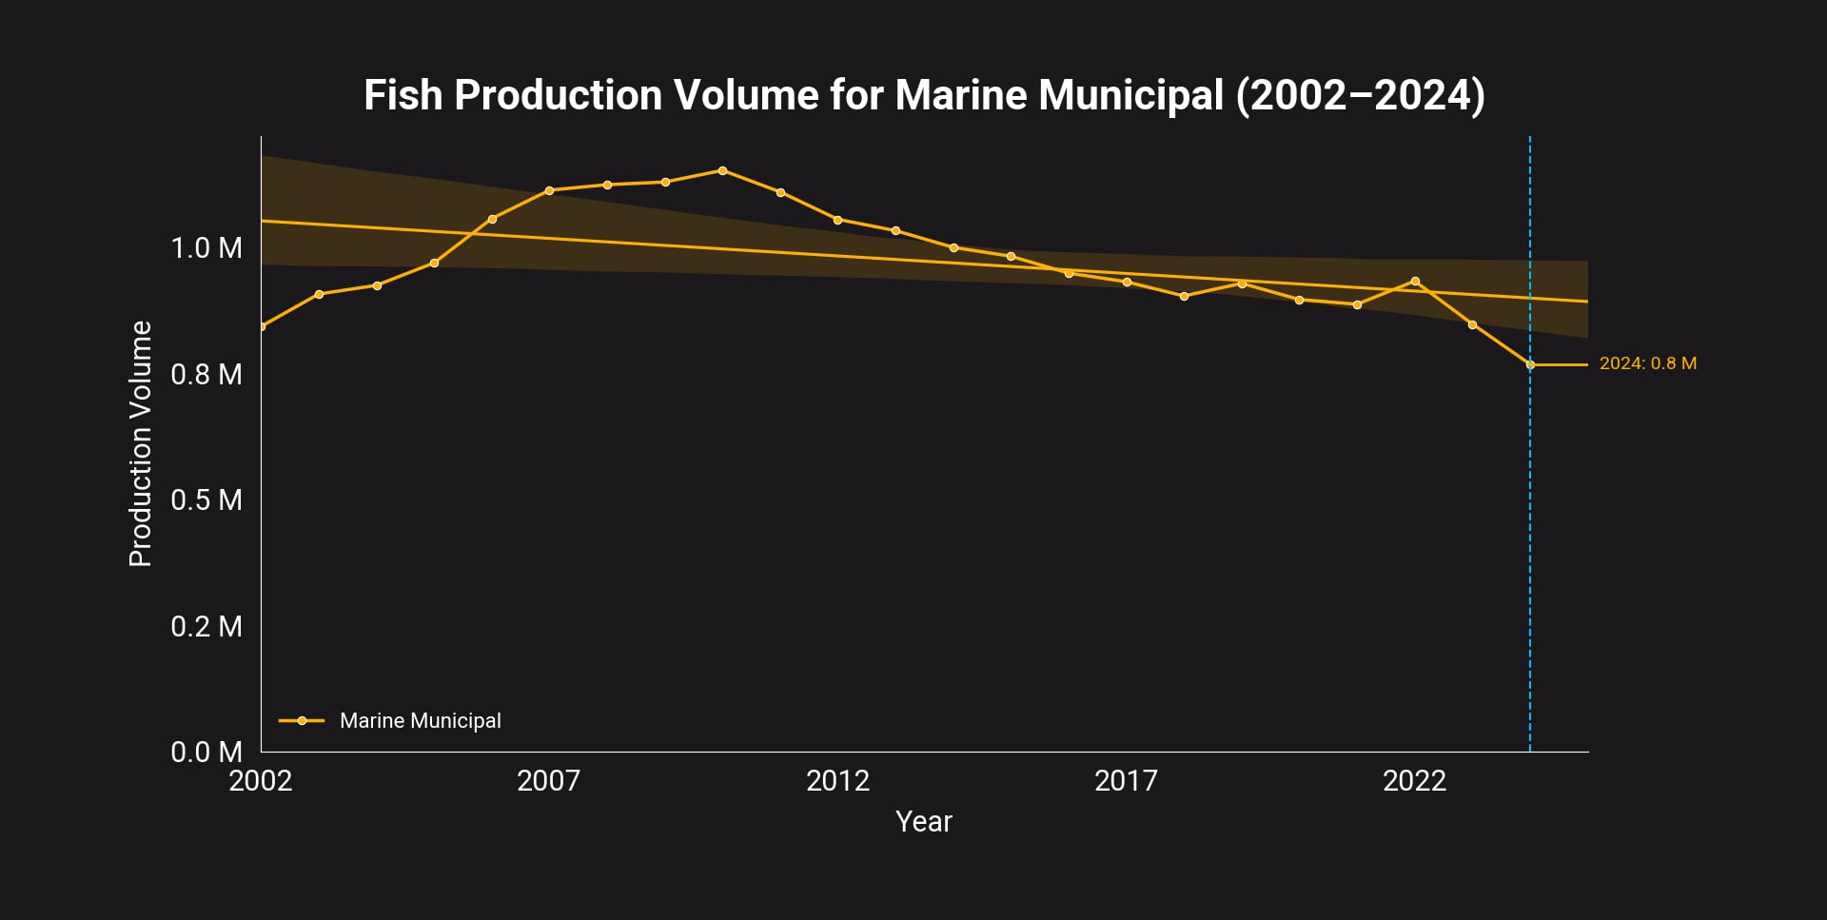Click the 2024: 0.8 M annotation label
Viewport: 1827px width, 920px height.
pyautogui.click(x=1649, y=363)
